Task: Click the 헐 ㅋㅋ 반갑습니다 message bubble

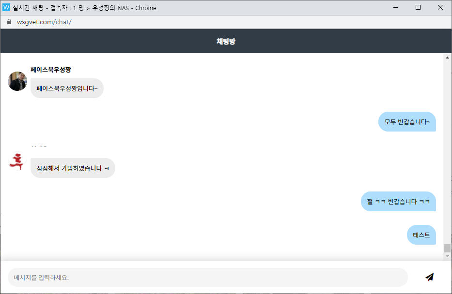Action: 398,201
